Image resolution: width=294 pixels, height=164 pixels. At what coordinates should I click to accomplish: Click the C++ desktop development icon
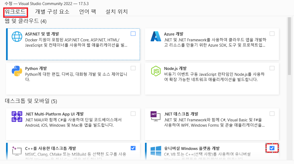click(x=17, y=151)
